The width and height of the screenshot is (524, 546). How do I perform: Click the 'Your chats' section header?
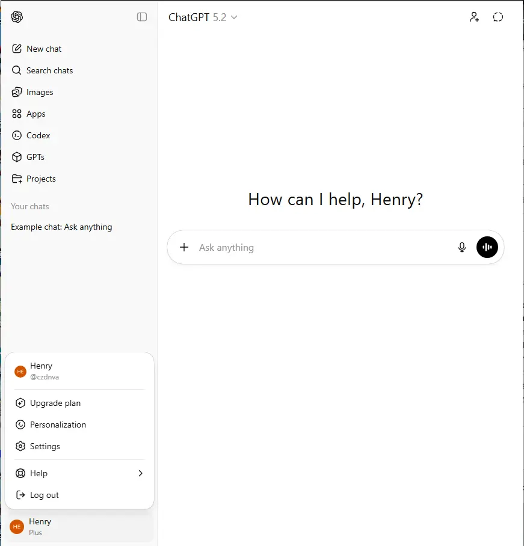coord(29,206)
